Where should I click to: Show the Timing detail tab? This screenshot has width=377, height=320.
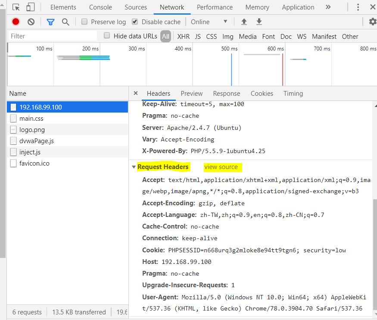pos(293,93)
